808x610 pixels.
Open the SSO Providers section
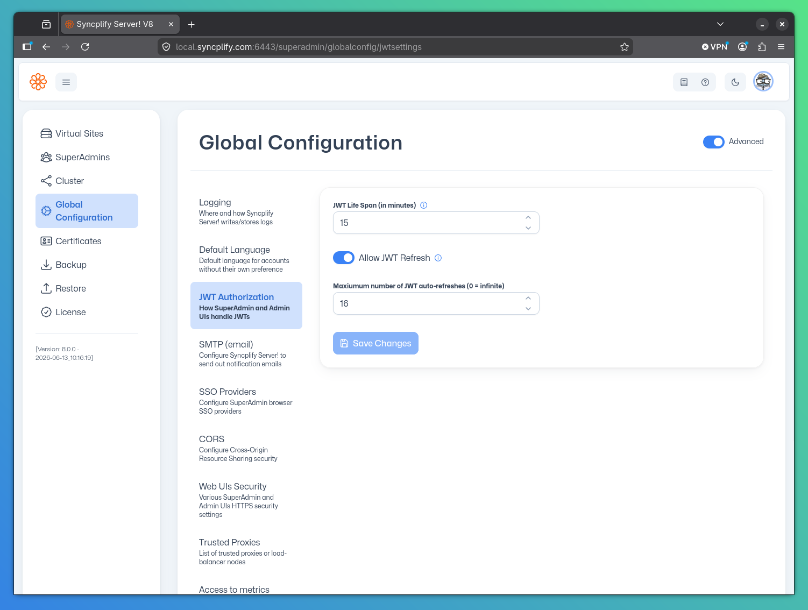[x=246, y=400]
